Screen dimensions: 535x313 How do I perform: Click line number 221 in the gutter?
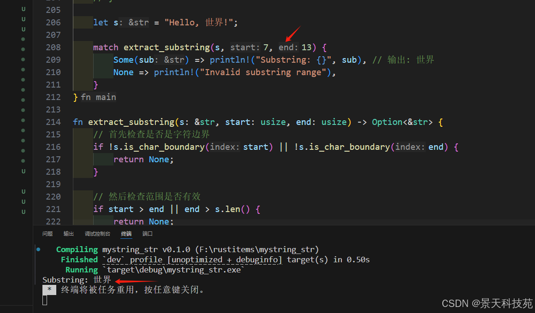coord(53,209)
